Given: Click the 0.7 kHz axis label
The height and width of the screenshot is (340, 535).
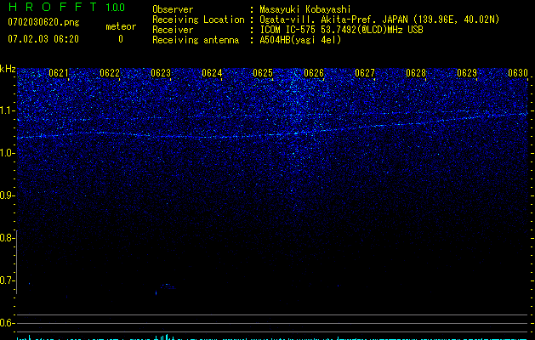Looking at the screenshot, I should pos(7,280).
